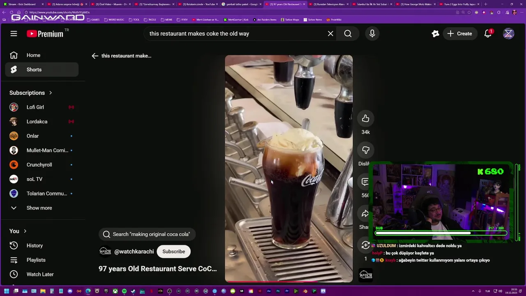The width and height of the screenshot is (526, 296).
Task: Switch to Adana serpme böreği tab
Action: [67, 4]
